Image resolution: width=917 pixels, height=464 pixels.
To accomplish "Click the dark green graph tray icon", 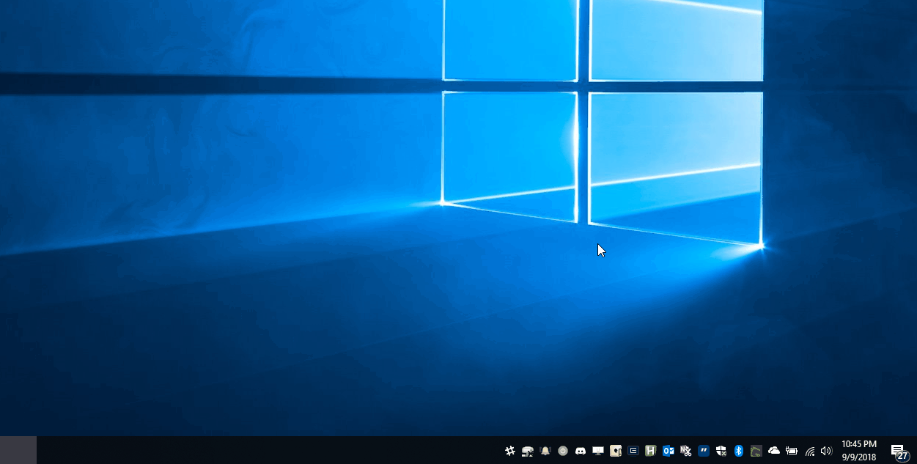I will pyautogui.click(x=756, y=451).
